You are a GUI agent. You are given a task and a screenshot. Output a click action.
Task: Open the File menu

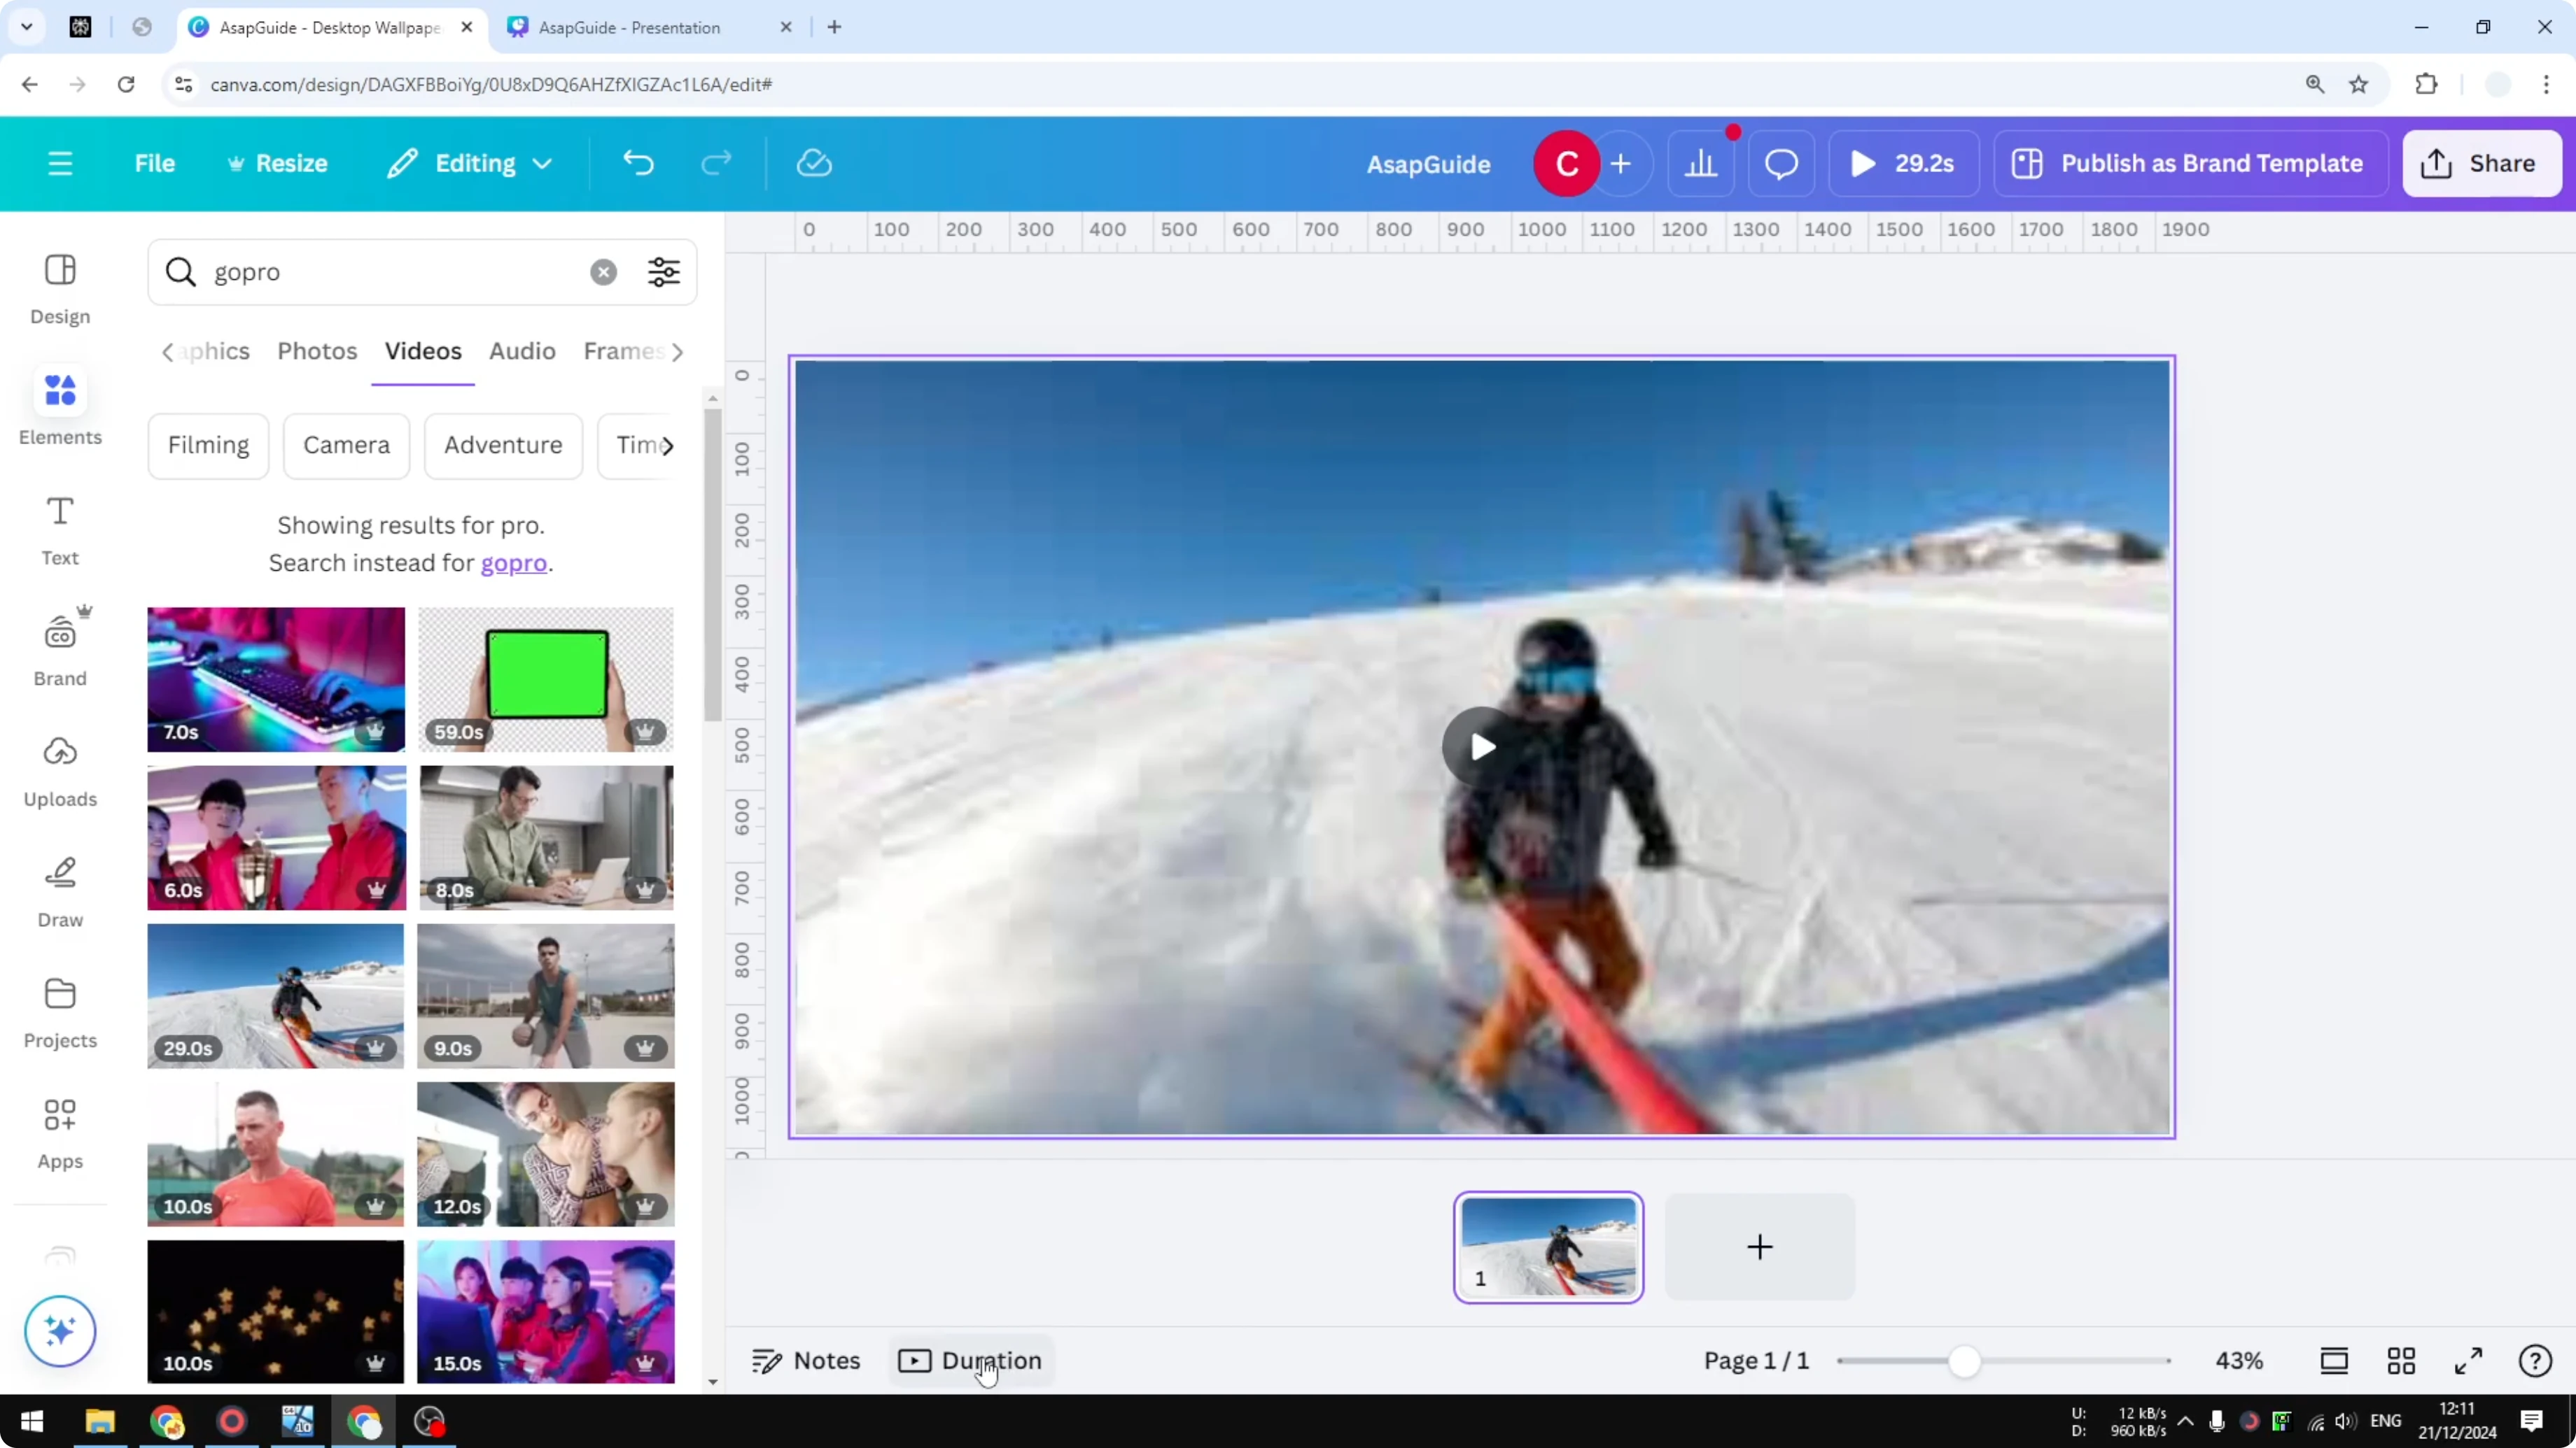[155, 163]
